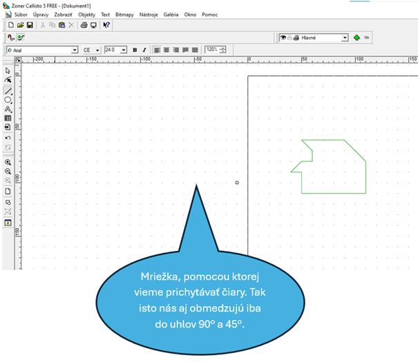Toggle bold text formatting

point(135,50)
